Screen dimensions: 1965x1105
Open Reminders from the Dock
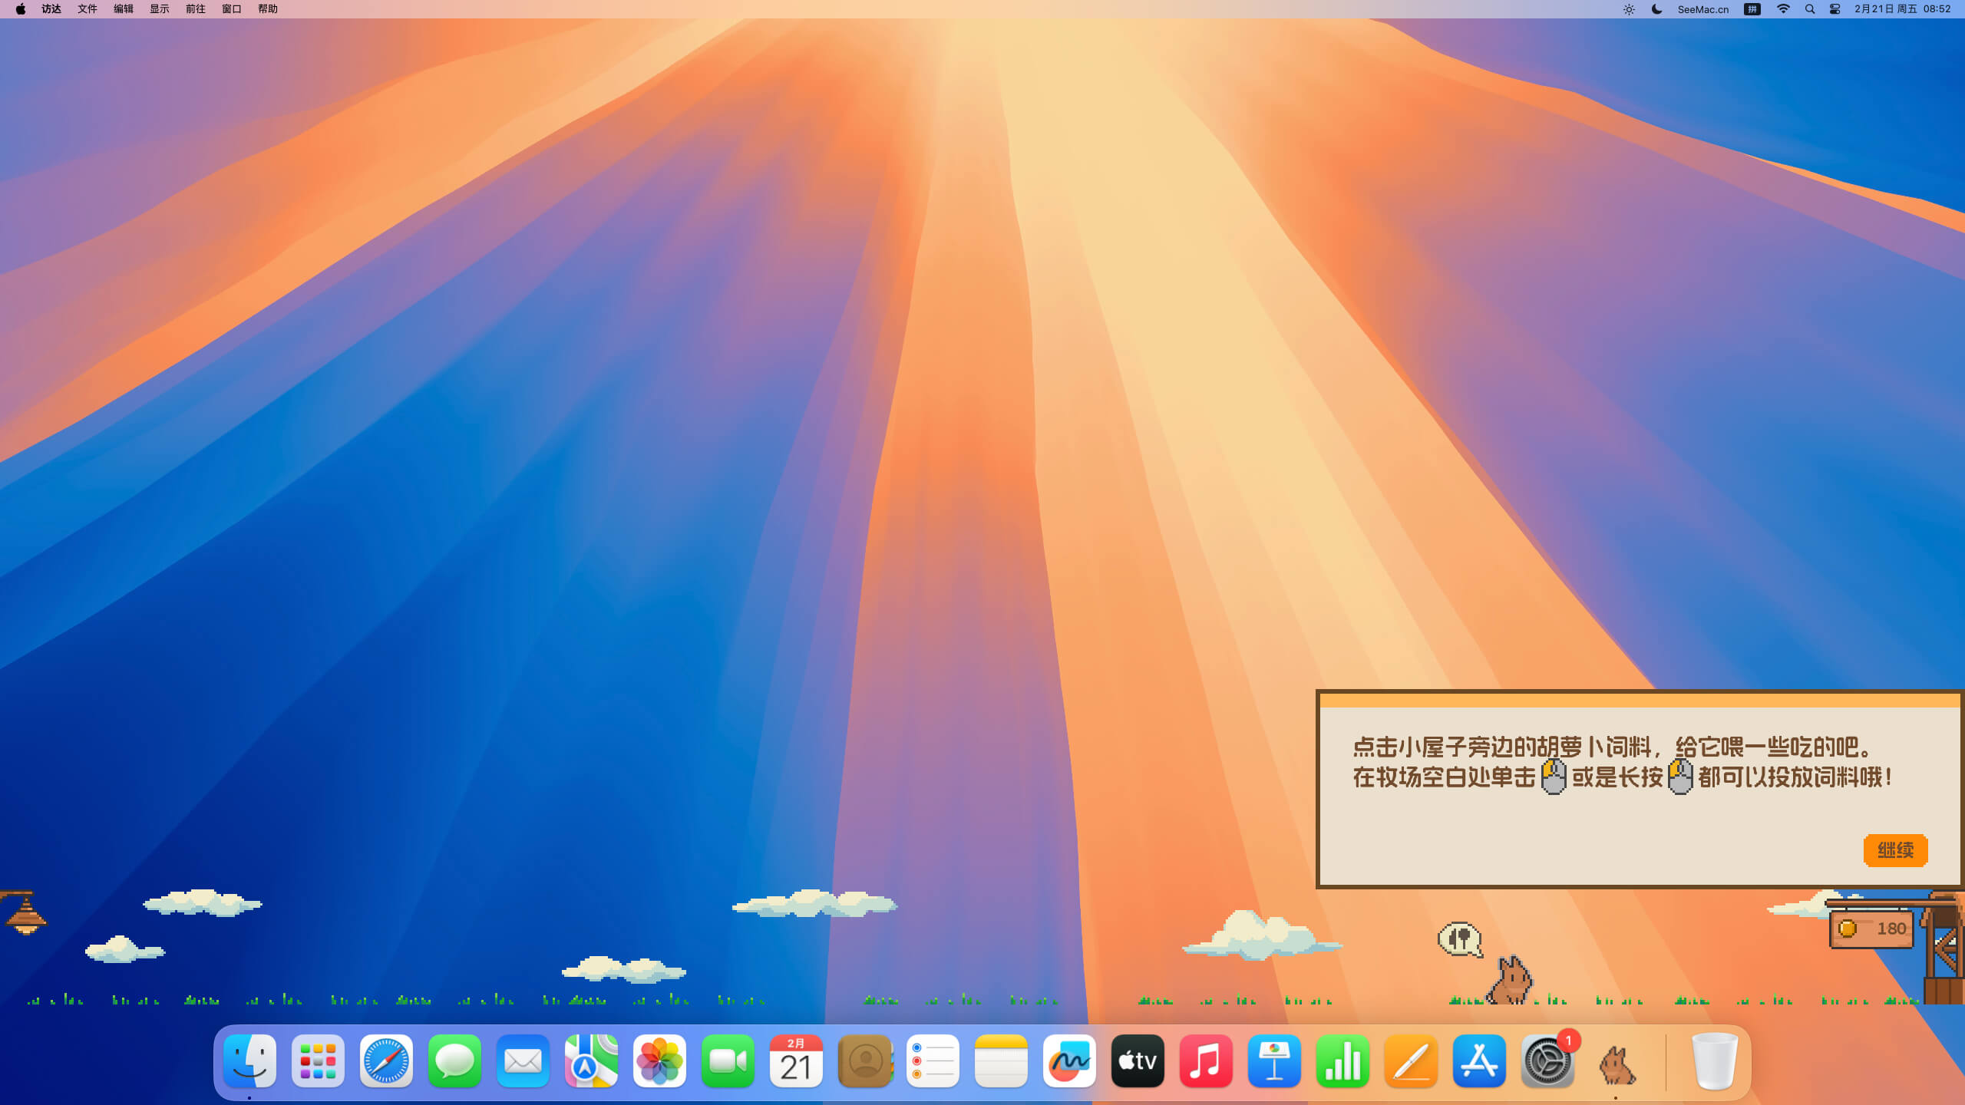[x=933, y=1061]
